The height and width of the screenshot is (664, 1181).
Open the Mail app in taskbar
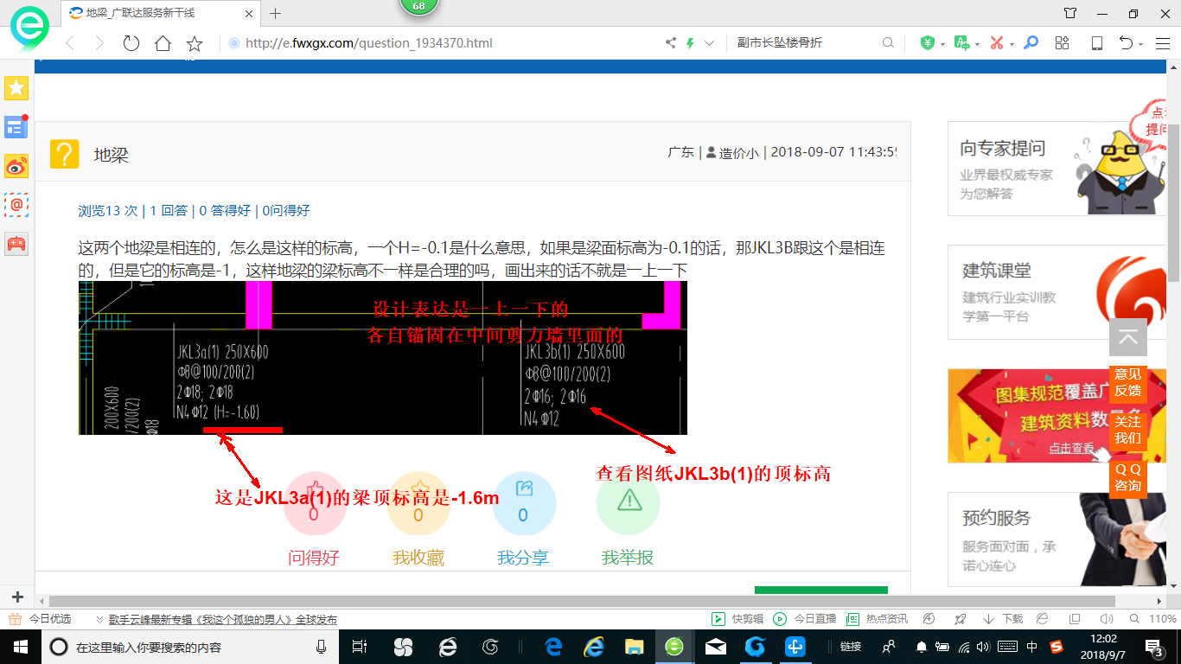716,647
